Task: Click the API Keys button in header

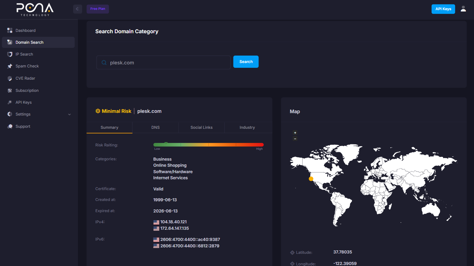Action: 443,9
